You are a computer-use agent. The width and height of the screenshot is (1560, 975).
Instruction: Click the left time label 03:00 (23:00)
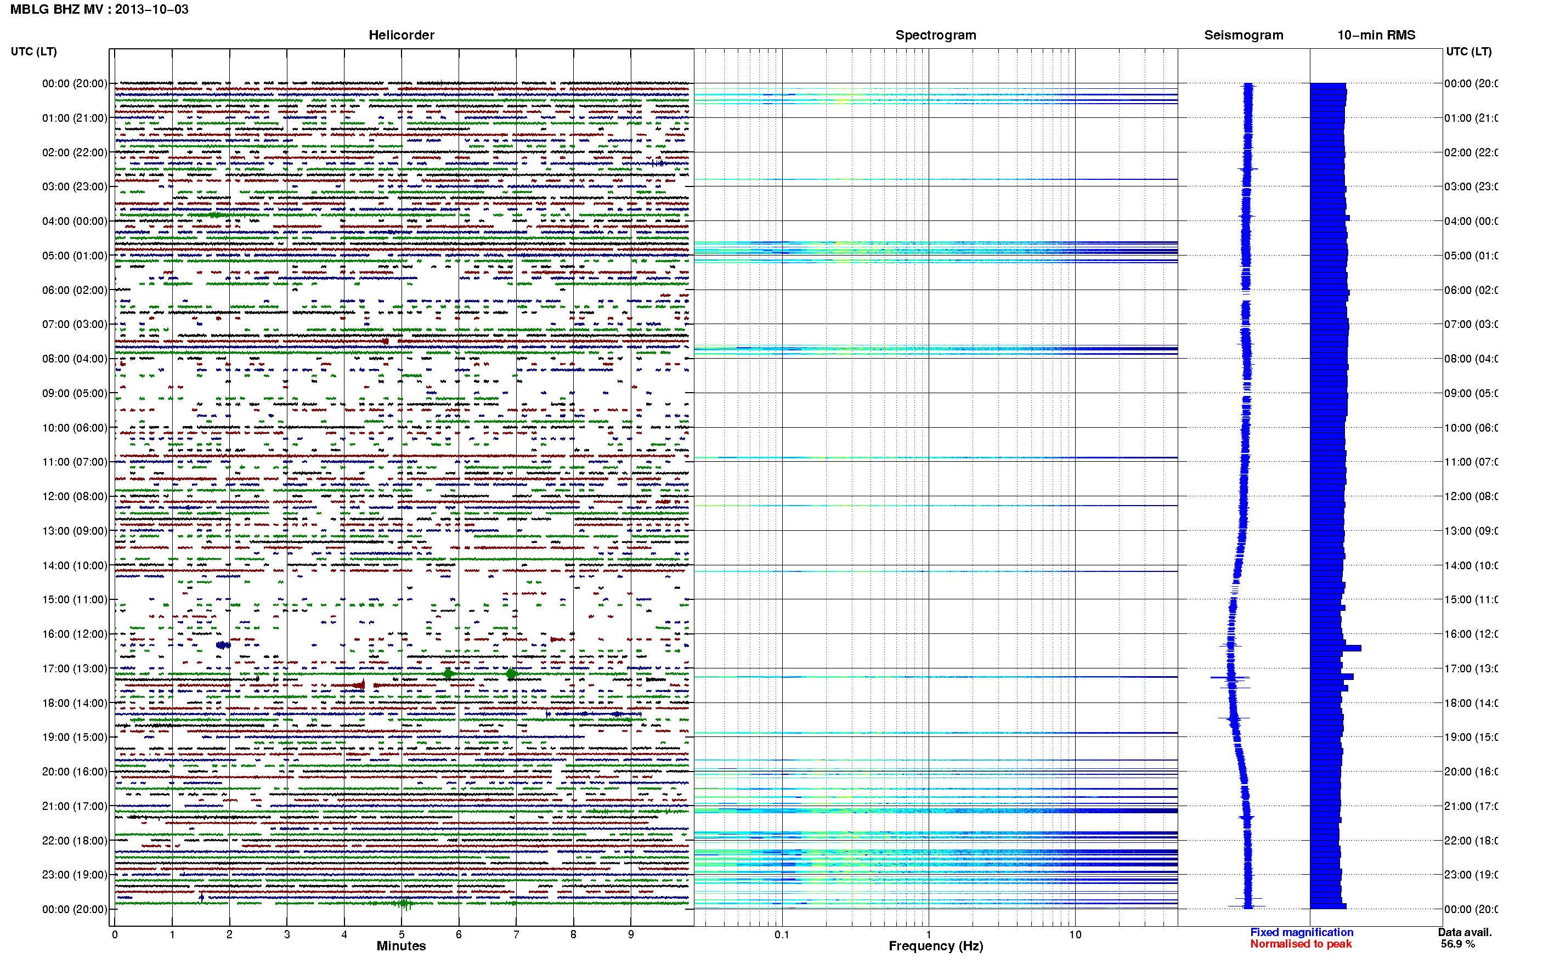tap(75, 186)
